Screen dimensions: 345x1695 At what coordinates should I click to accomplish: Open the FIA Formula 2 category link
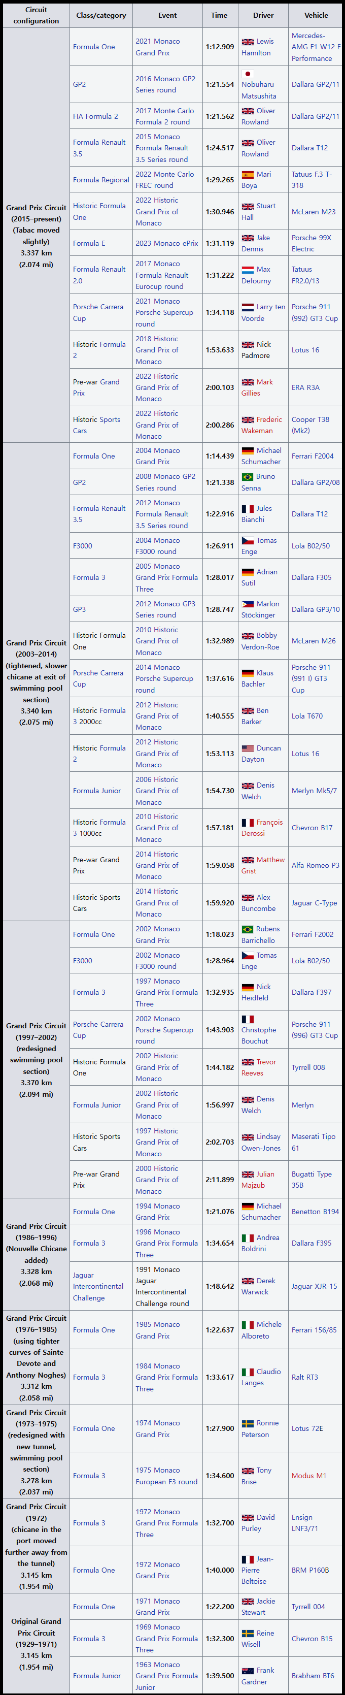pyautogui.click(x=95, y=116)
